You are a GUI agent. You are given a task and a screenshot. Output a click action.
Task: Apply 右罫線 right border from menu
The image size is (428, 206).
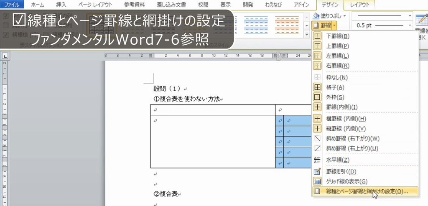point(365,66)
